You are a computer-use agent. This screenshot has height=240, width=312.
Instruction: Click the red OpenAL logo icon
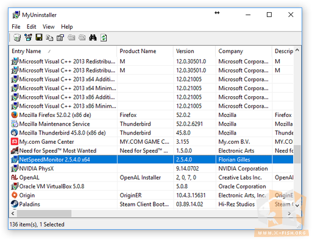pyautogui.click(x=15, y=177)
